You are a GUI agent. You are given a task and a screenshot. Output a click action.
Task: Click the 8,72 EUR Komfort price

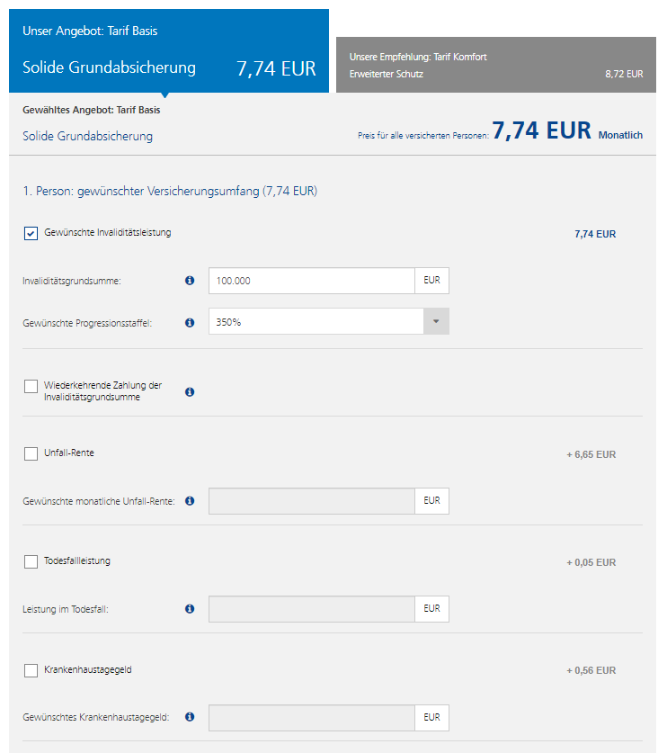624,74
